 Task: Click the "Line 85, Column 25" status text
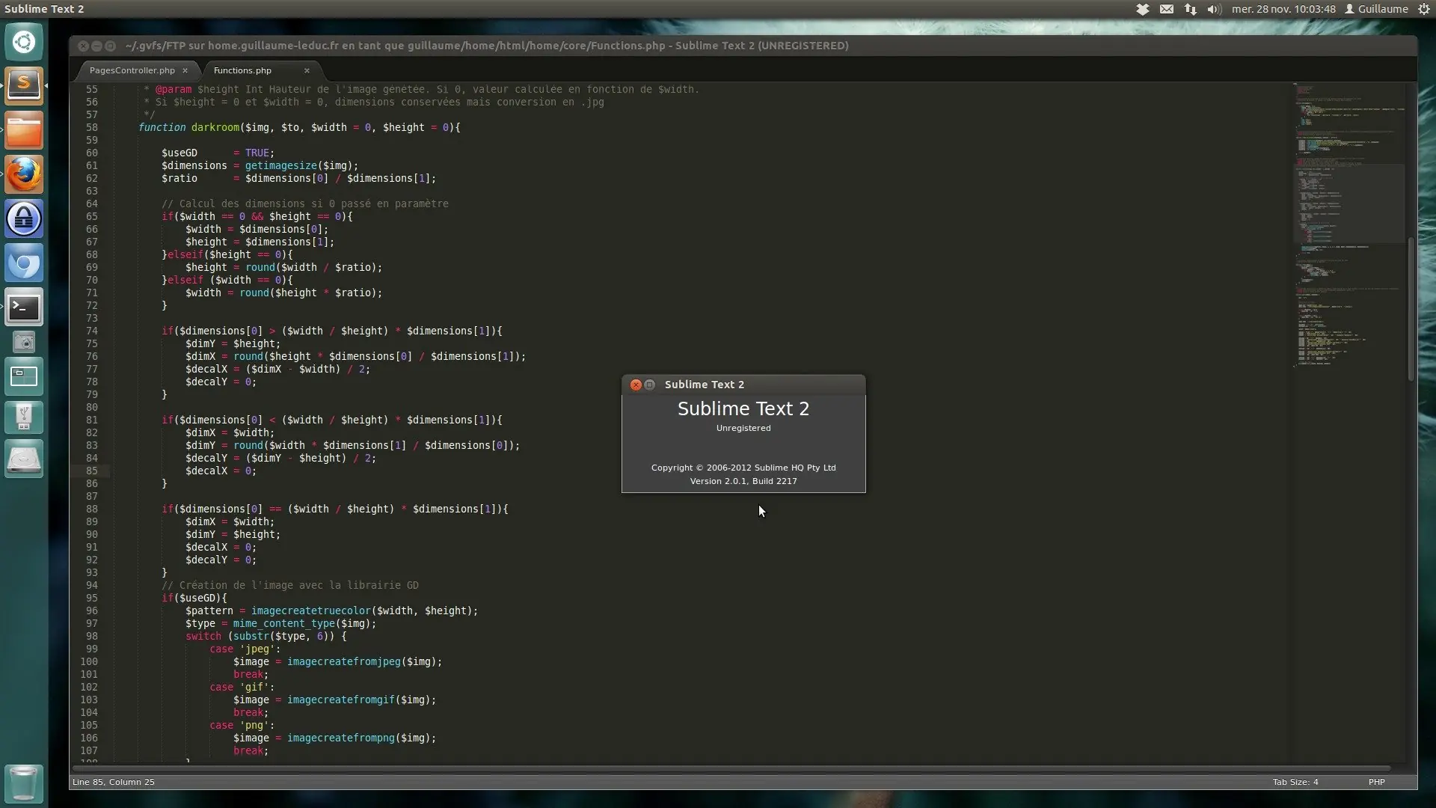pyautogui.click(x=114, y=782)
